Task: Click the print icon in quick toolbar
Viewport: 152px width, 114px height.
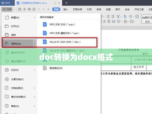Action: [29, 9]
